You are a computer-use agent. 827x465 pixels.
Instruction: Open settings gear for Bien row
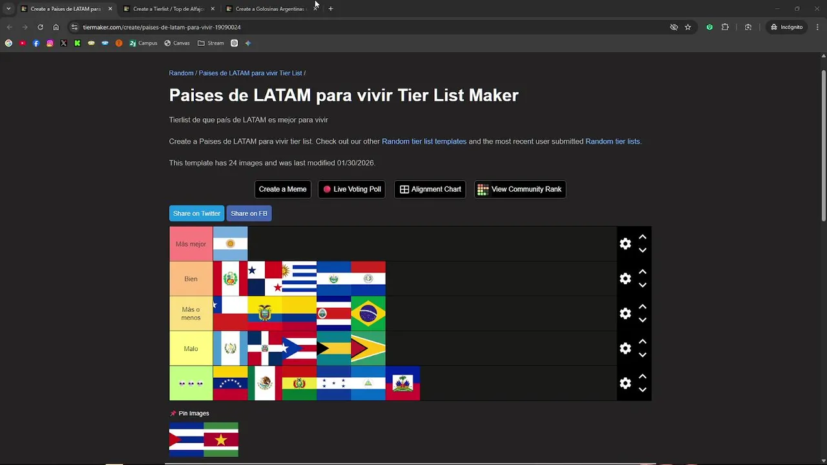pyautogui.click(x=625, y=278)
